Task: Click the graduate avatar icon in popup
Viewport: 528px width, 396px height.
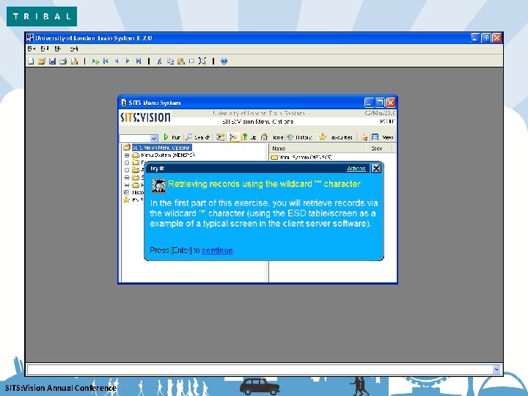Action: (x=158, y=186)
